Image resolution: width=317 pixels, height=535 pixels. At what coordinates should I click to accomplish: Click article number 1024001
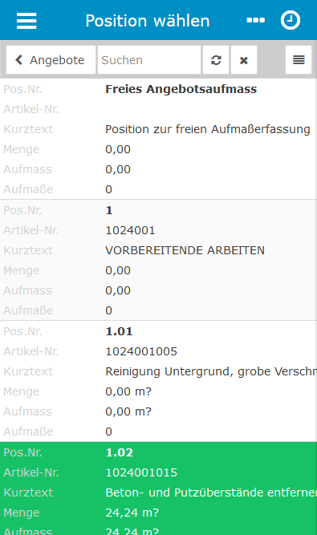click(130, 230)
